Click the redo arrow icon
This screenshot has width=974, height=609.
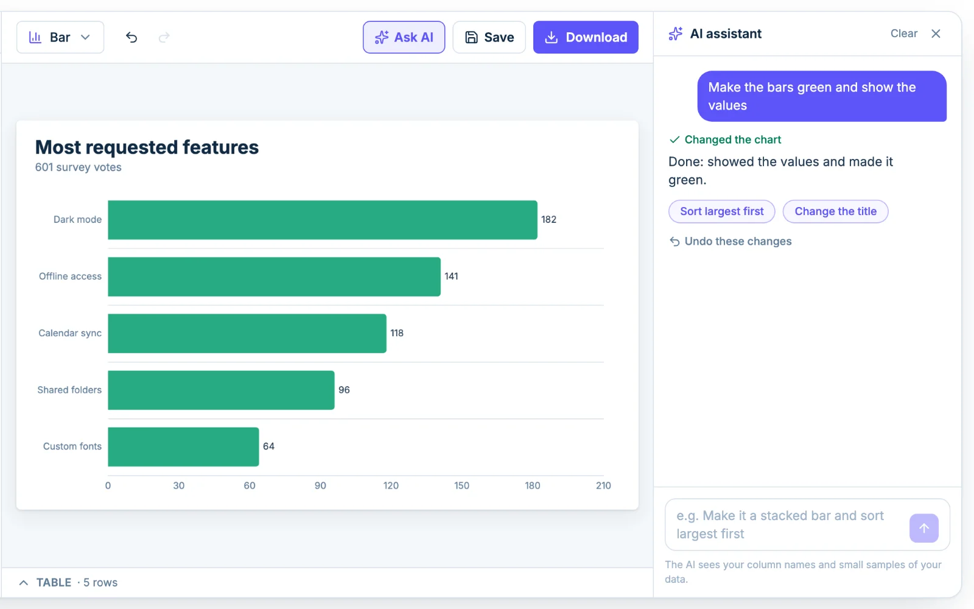pyautogui.click(x=164, y=37)
